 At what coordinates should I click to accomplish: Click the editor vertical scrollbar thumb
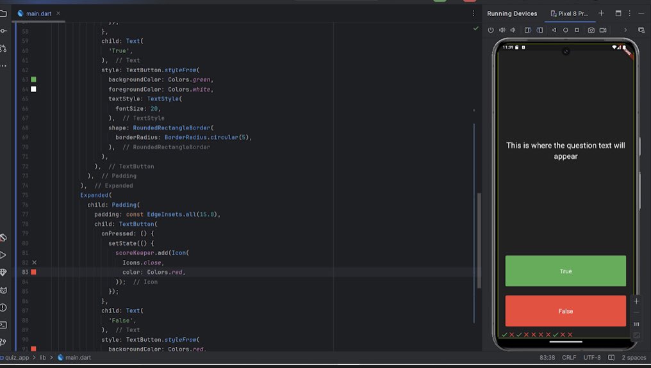[x=479, y=241]
